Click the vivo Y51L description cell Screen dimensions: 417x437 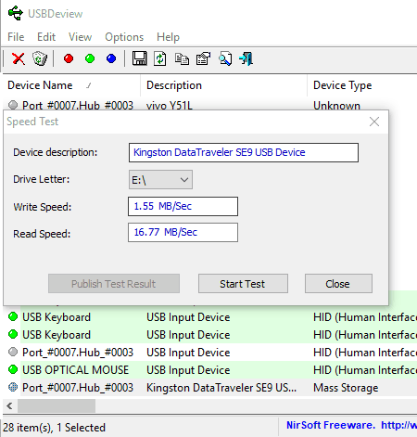170,106
